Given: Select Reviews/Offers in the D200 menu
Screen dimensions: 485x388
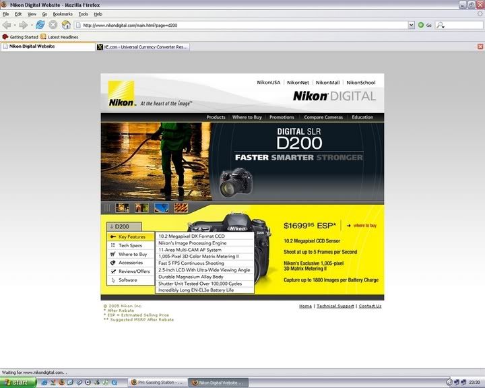Looking at the screenshot, I should coord(131,271).
